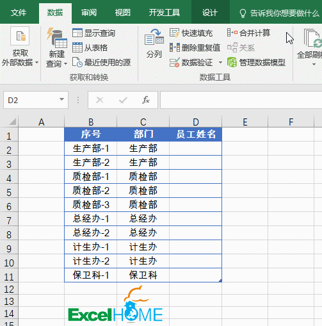Click the select-all corner triangle

tap(12, 122)
